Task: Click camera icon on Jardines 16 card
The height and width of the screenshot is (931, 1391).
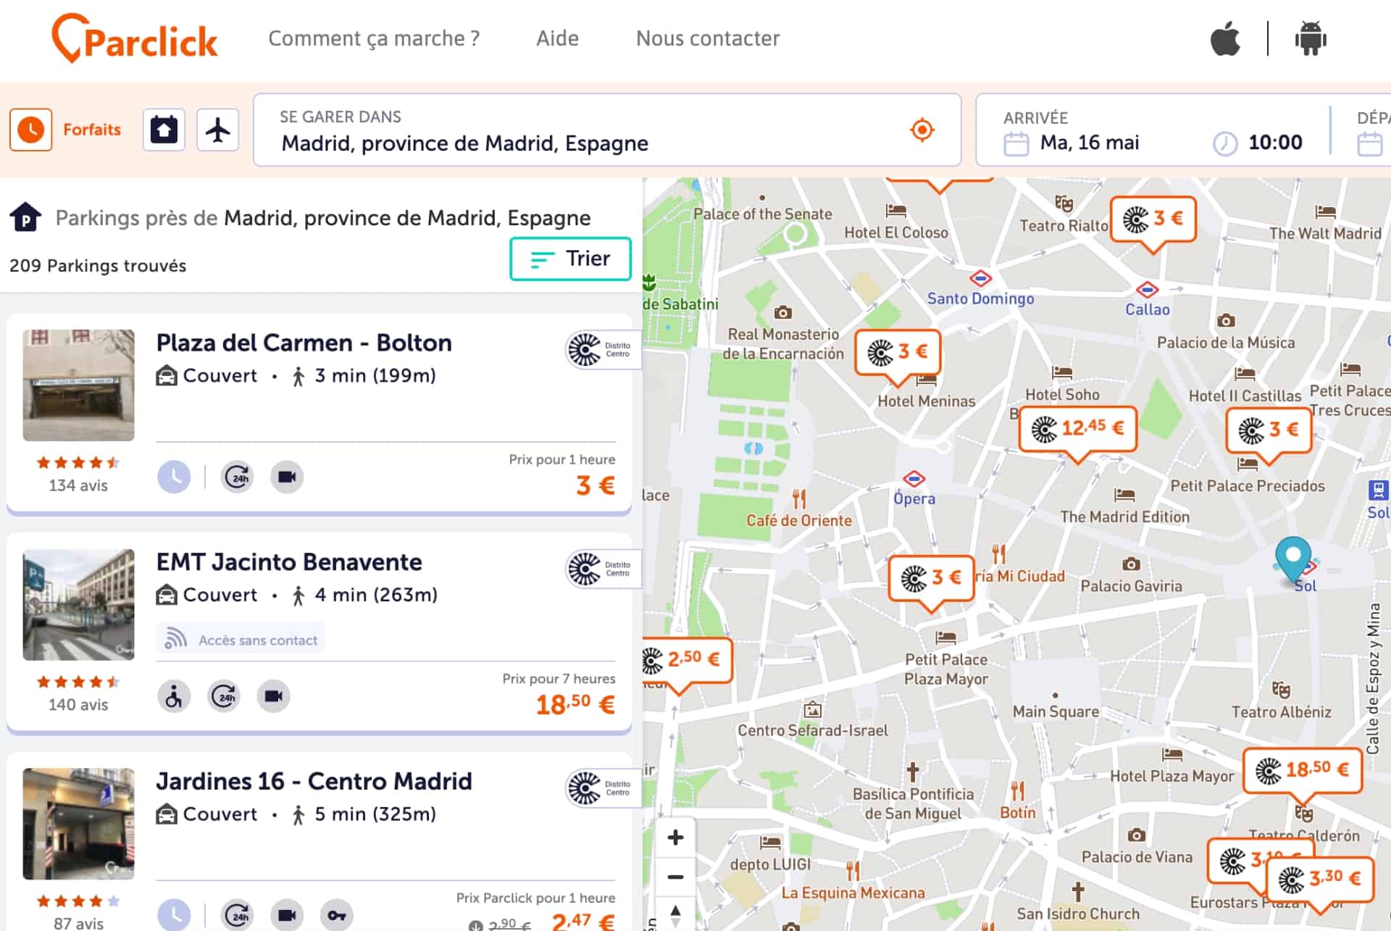Action: (287, 915)
